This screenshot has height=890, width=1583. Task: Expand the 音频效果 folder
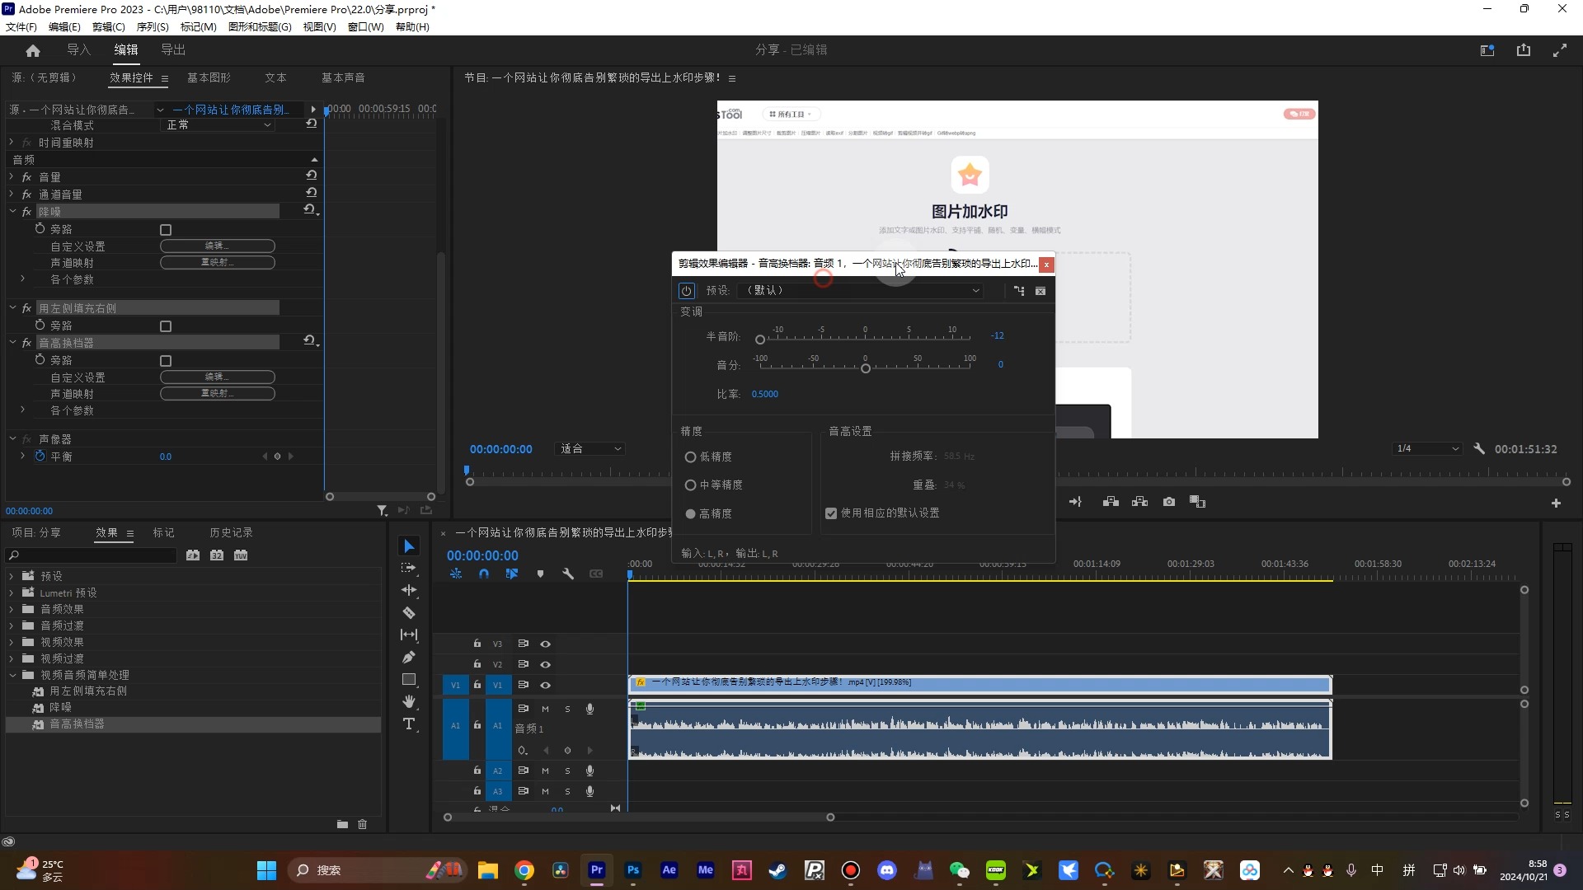(12, 610)
